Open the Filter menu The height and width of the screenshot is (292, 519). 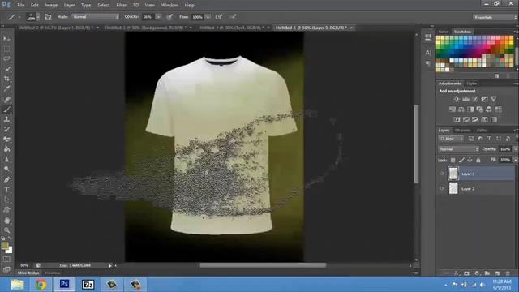coord(121,6)
